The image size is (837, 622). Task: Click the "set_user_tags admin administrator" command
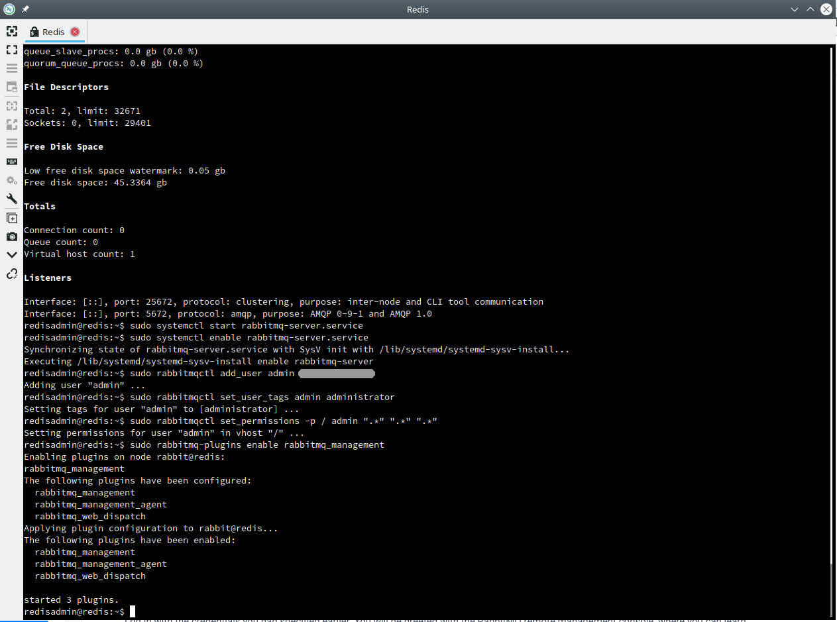(262, 397)
